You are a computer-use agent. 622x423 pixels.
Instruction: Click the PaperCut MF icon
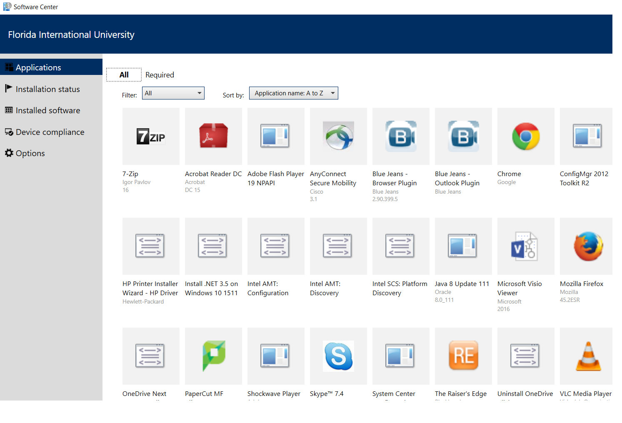213,356
